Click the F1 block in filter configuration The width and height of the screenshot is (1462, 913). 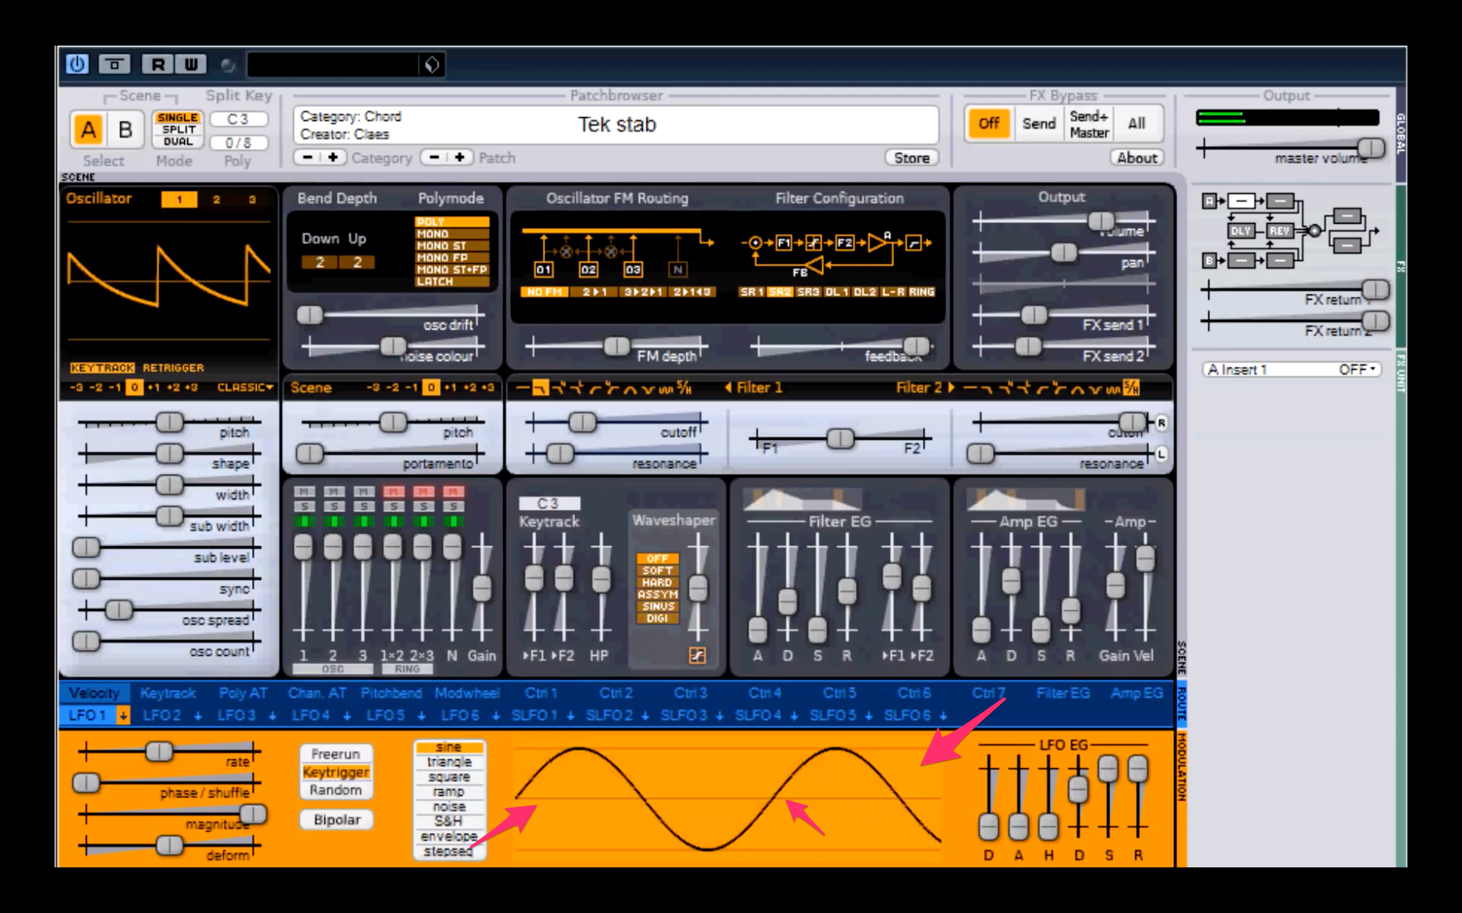[784, 243]
